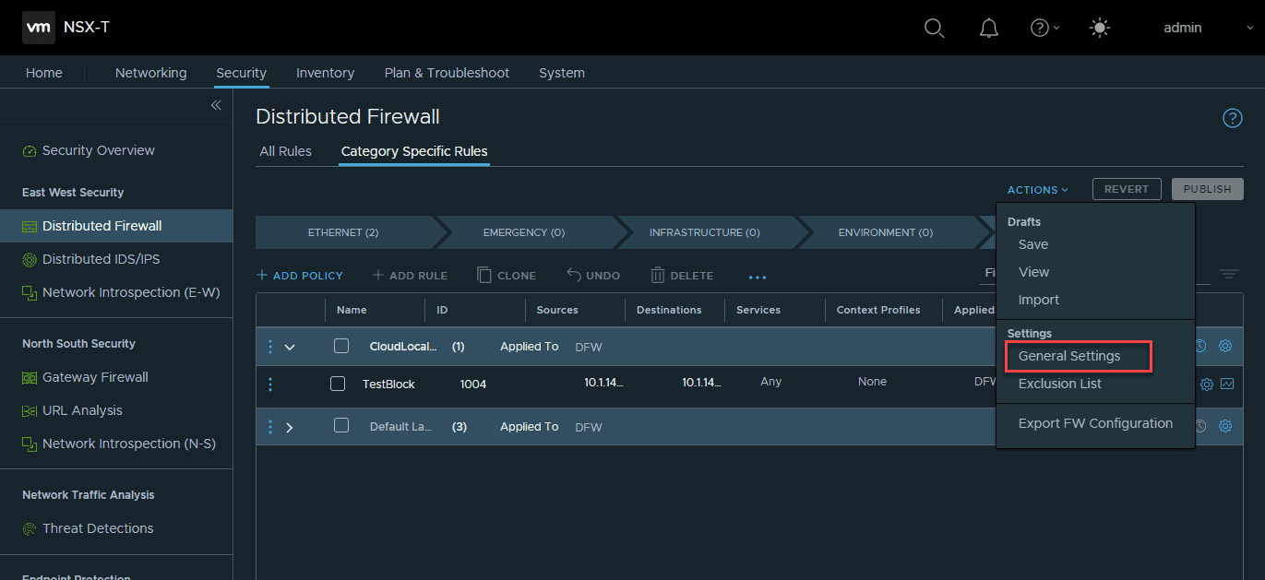Click the UNDO button
1265x580 pixels.
[592, 276]
